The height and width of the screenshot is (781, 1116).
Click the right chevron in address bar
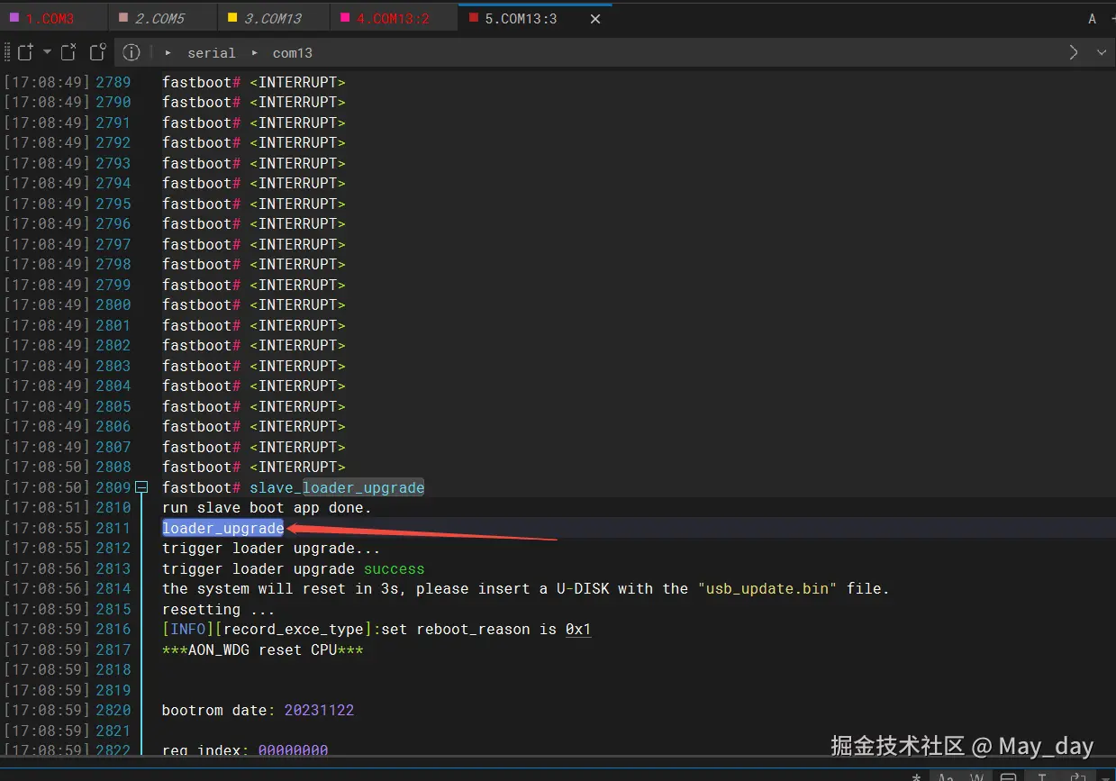[x=1073, y=52]
